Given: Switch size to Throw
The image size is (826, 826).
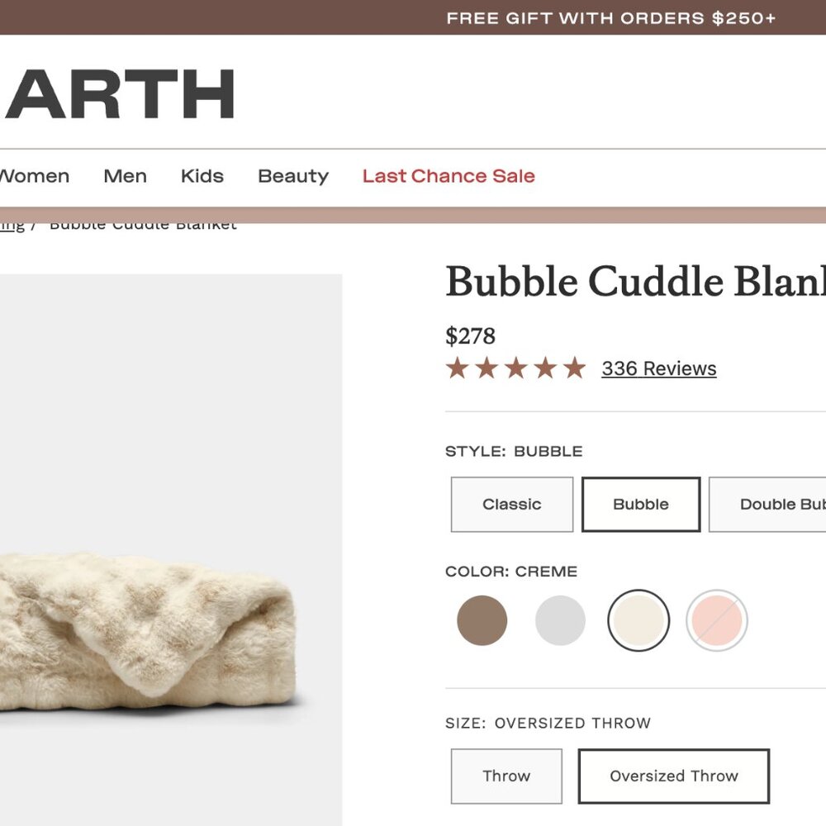Looking at the screenshot, I should click(506, 776).
